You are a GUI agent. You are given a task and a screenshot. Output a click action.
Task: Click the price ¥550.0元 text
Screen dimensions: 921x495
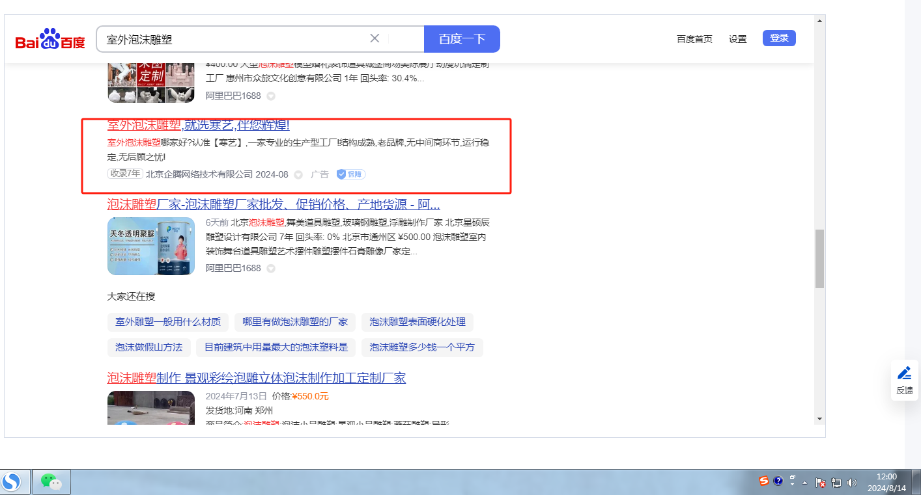(310, 396)
